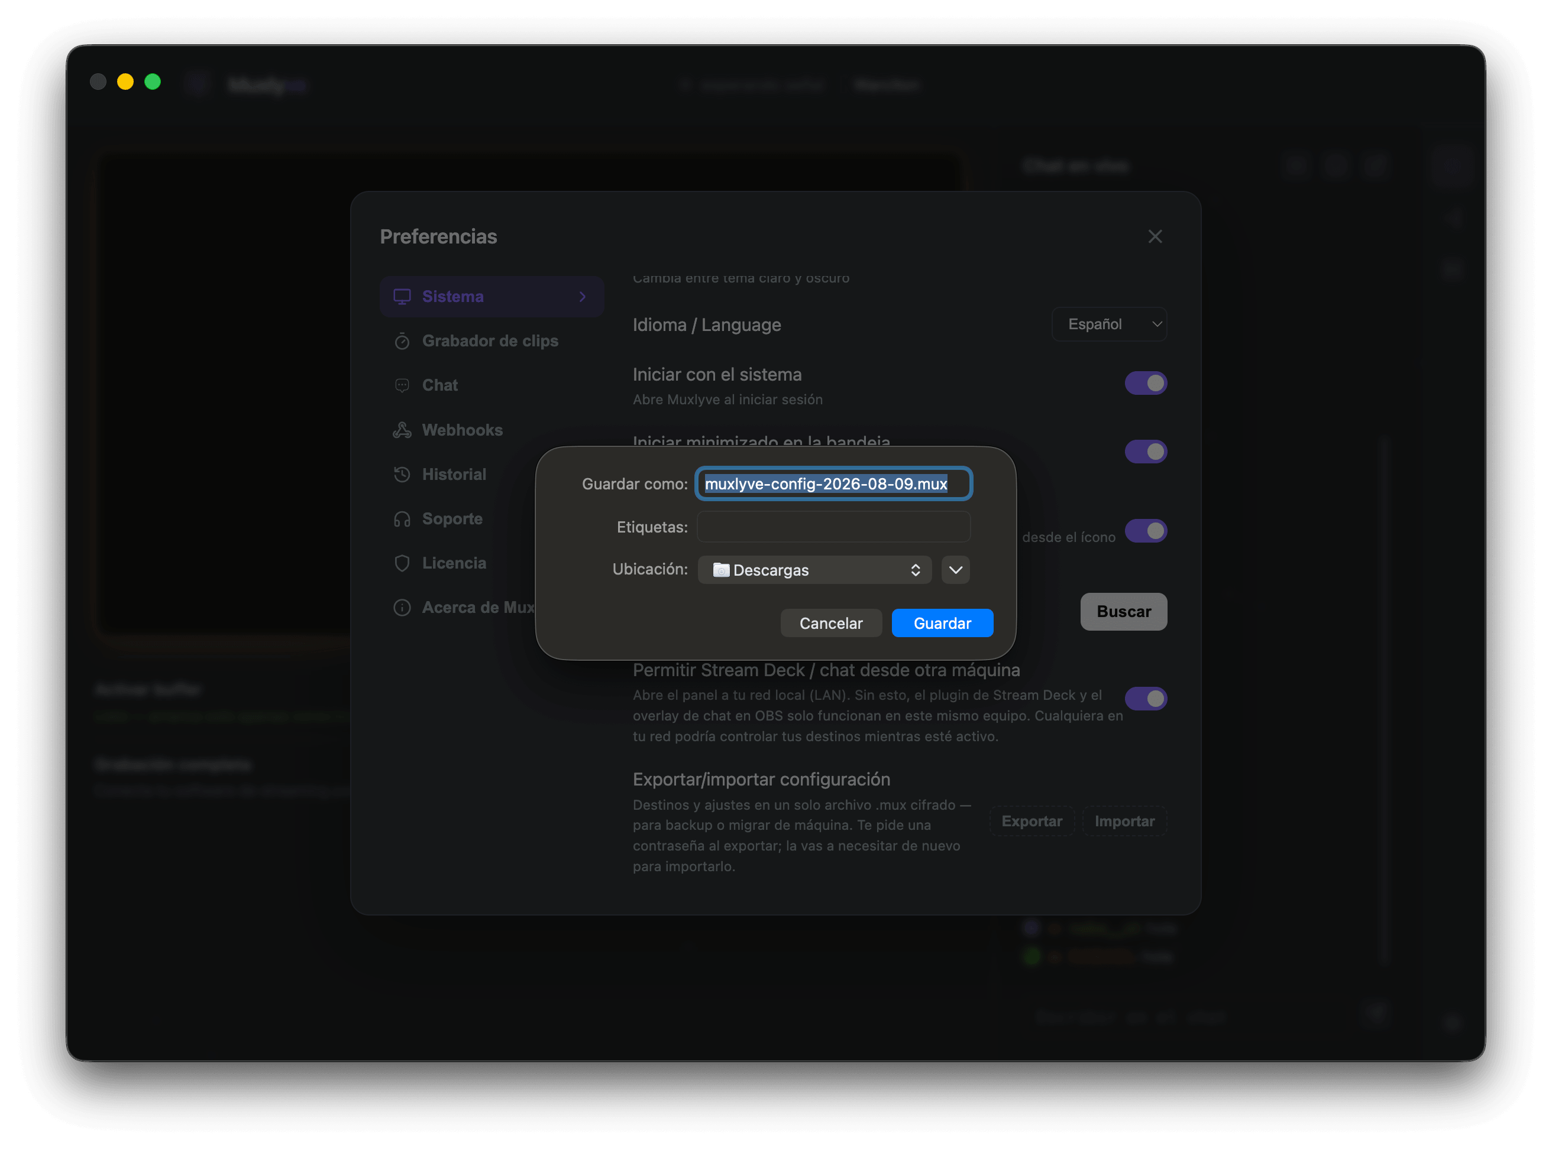Click the Preferencias dialog title
The height and width of the screenshot is (1149, 1552).
coord(438,236)
